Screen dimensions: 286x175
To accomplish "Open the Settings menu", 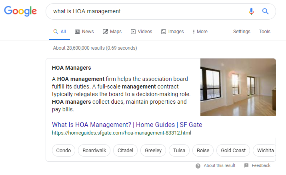I will pos(242,32).
